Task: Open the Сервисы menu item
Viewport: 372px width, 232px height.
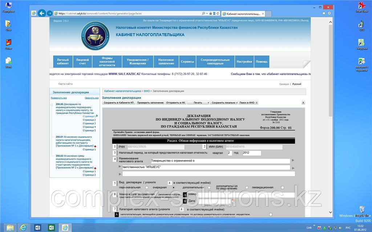Action: (x=187, y=62)
